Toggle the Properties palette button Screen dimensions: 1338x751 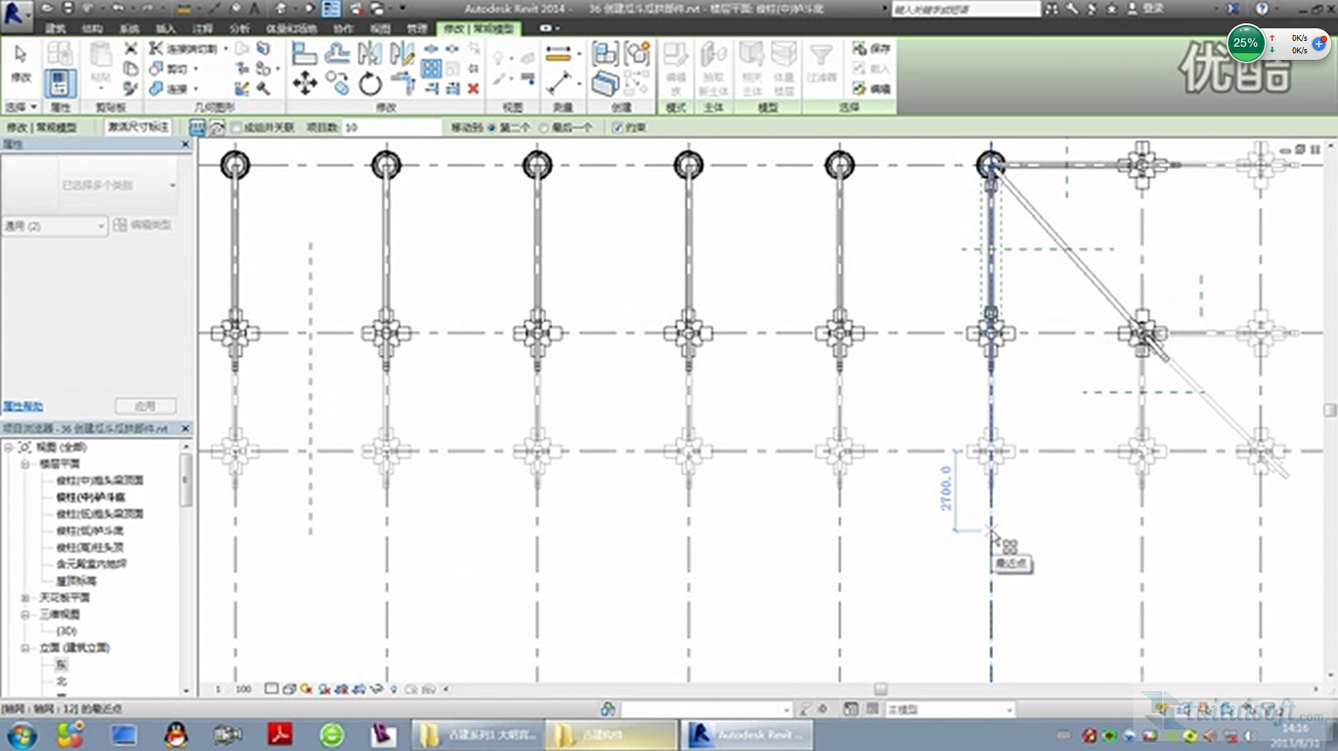coord(59,83)
